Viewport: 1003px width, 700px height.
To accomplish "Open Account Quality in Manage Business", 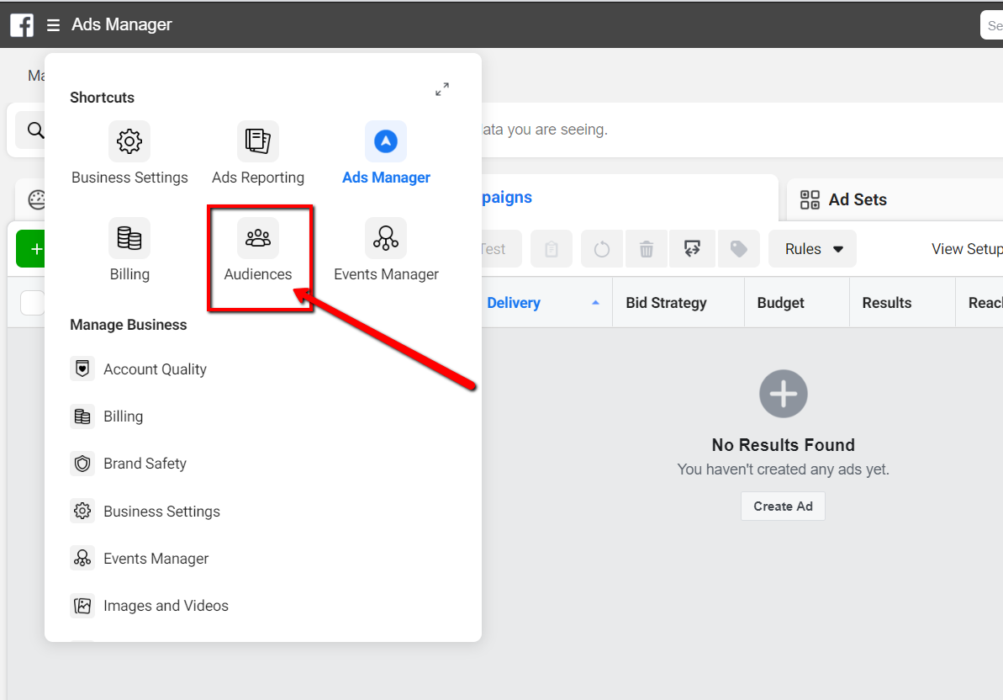I will point(155,369).
